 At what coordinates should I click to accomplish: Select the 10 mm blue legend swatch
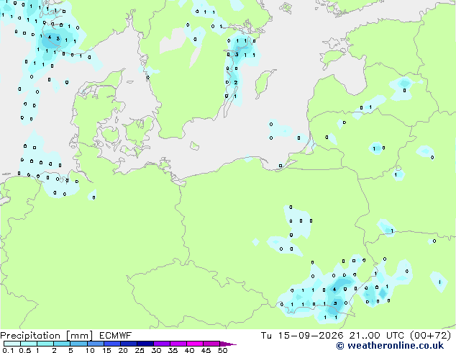[x=95, y=344]
